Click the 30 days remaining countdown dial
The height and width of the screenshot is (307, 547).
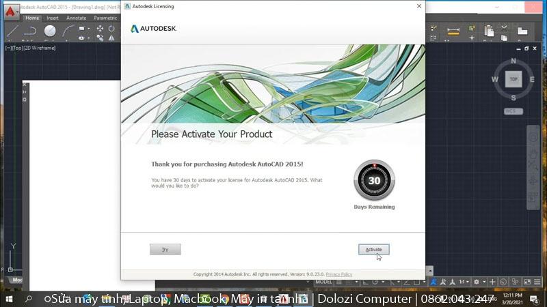click(374, 180)
